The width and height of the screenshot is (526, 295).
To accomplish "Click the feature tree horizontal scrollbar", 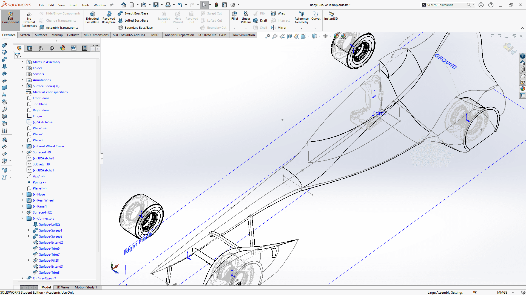I will [49, 282].
